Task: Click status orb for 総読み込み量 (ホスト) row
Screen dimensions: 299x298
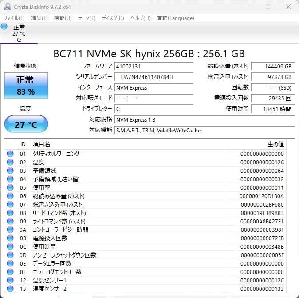Action: click(x=10, y=196)
